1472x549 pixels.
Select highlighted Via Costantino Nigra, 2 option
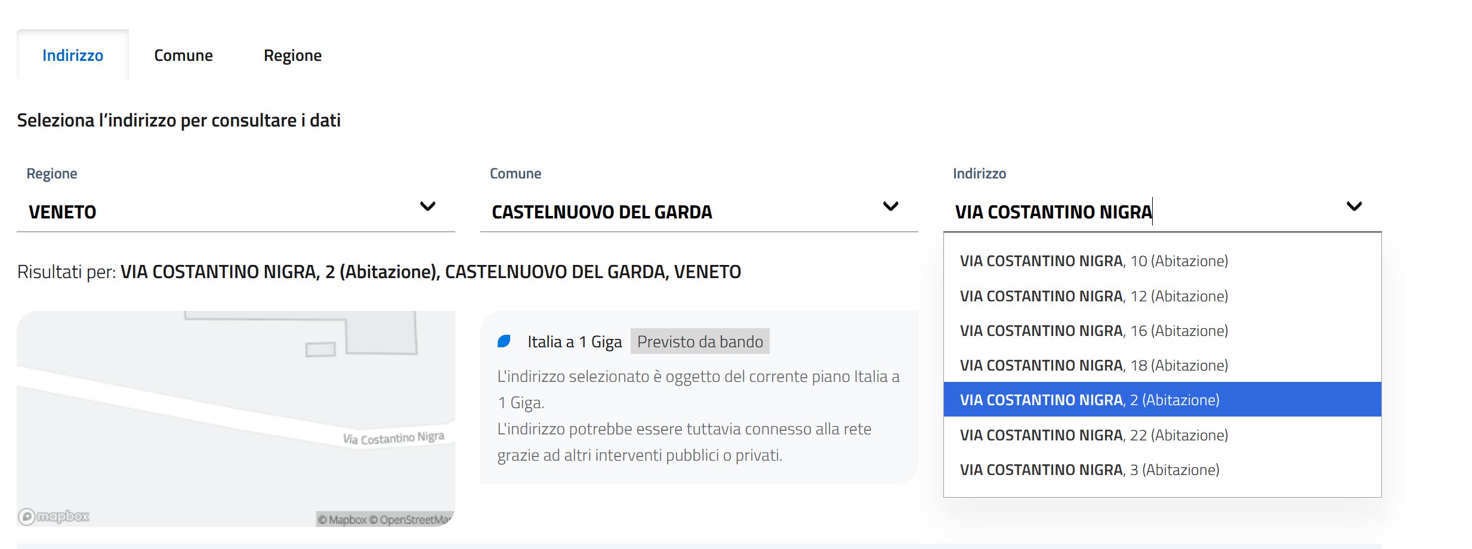click(x=1090, y=400)
